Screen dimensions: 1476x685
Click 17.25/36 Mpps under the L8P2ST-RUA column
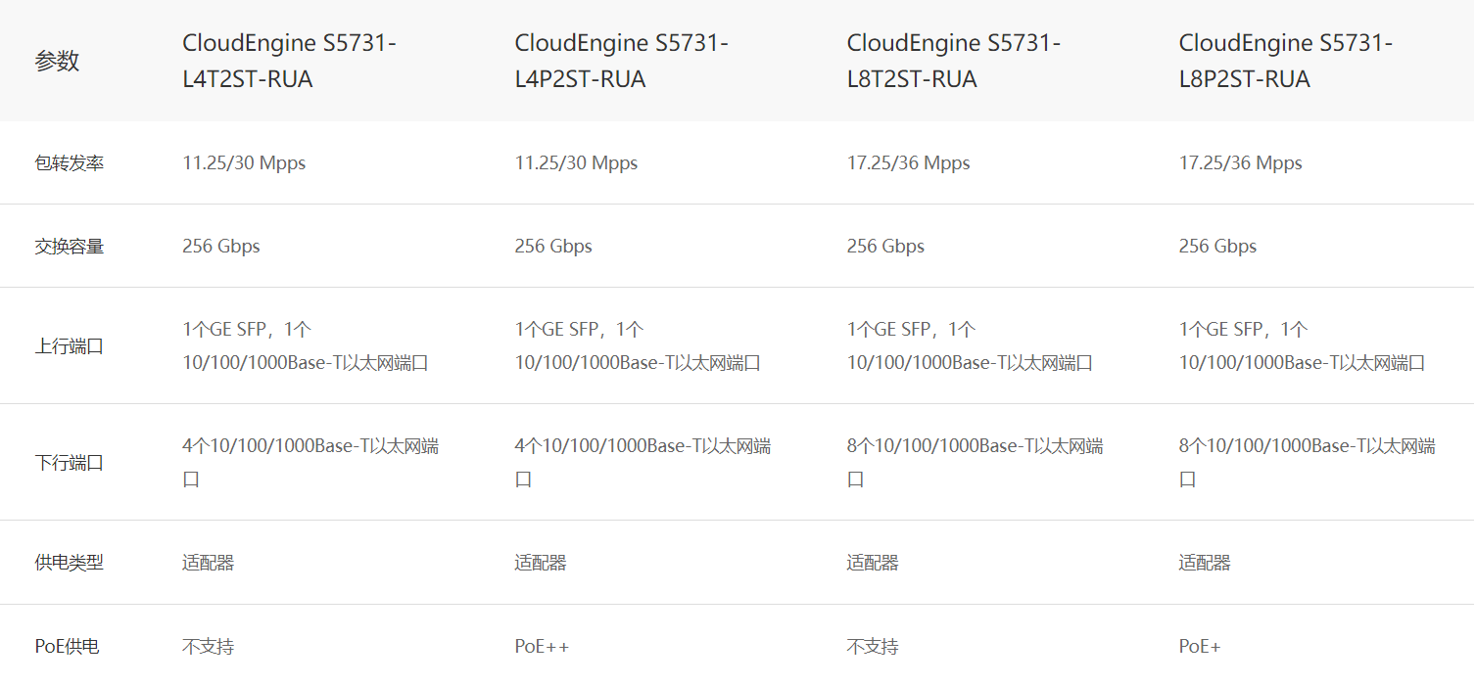pos(1240,163)
